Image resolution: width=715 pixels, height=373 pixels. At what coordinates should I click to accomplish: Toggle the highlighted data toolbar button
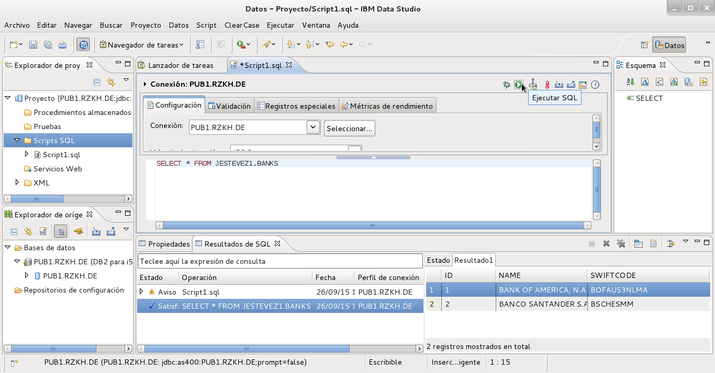click(x=83, y=45)
